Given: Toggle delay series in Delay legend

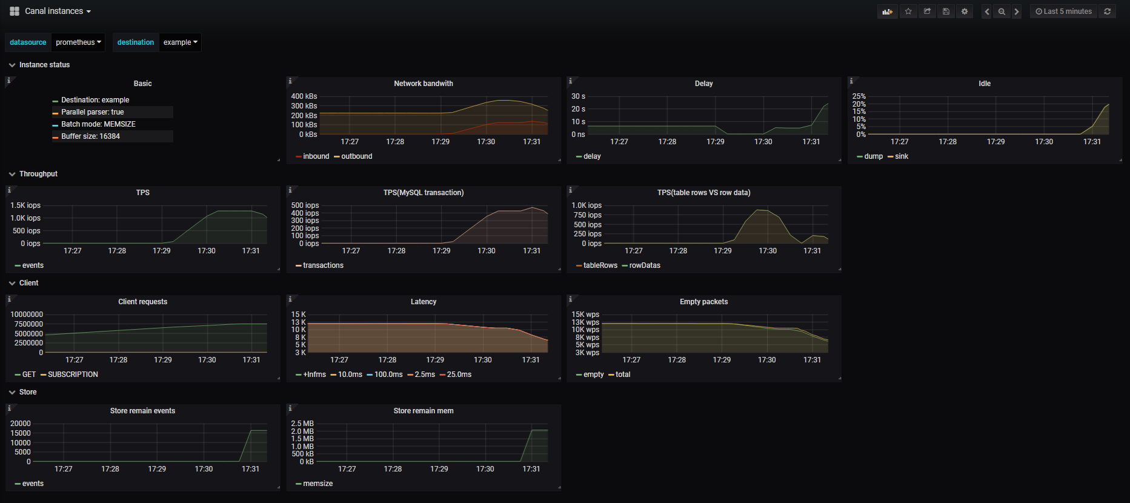Looking at the screenshot, I should (592, 156).
